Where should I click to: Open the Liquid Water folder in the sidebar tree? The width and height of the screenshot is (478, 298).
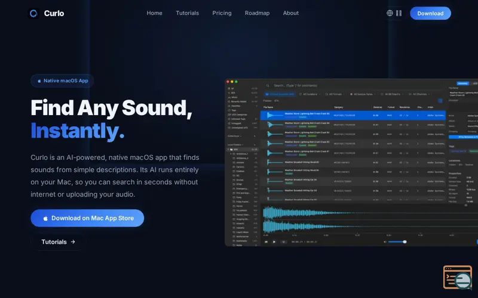[x=245, y=232]
